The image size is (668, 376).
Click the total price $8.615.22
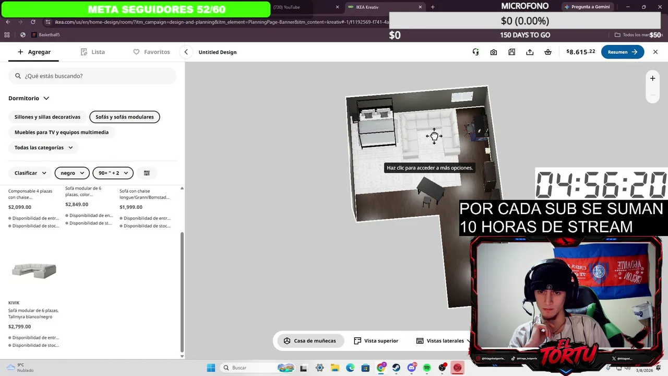(x=581, y=52)
